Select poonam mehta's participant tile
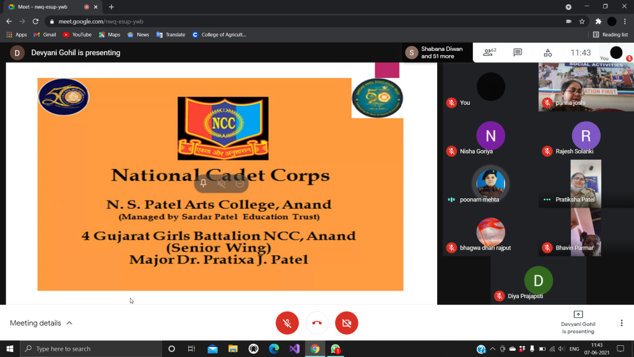This screenshot has width=634, height=357. coord(490,183)
